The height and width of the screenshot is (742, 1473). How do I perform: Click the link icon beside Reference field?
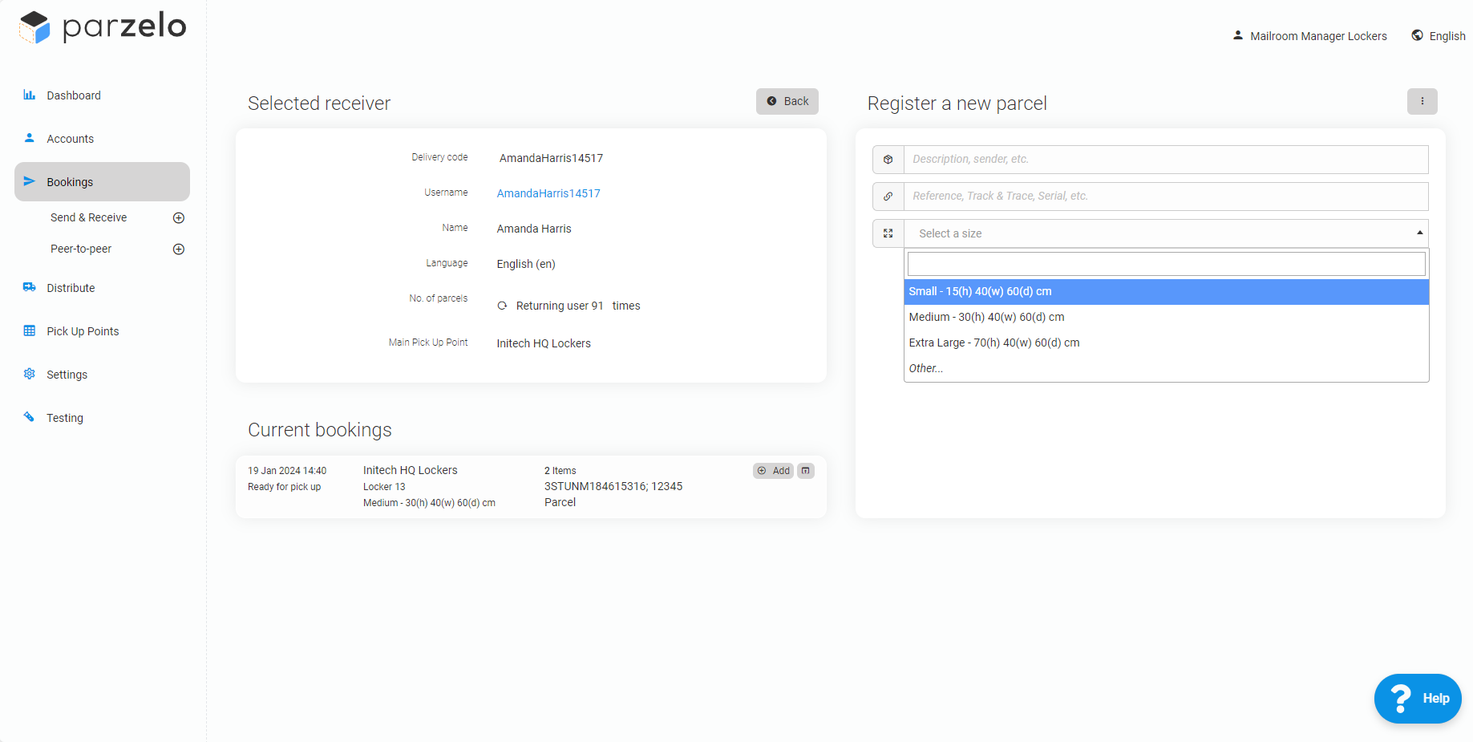click(x=888, y=197)
